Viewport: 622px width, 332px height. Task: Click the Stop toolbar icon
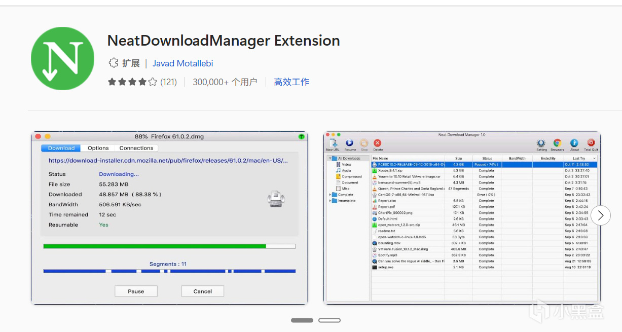coord(364,145)
